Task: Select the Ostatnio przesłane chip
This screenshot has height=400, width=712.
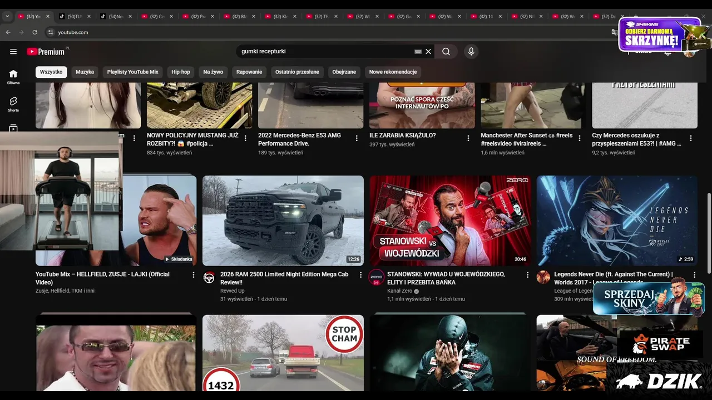Action: [x=297, y=72]
